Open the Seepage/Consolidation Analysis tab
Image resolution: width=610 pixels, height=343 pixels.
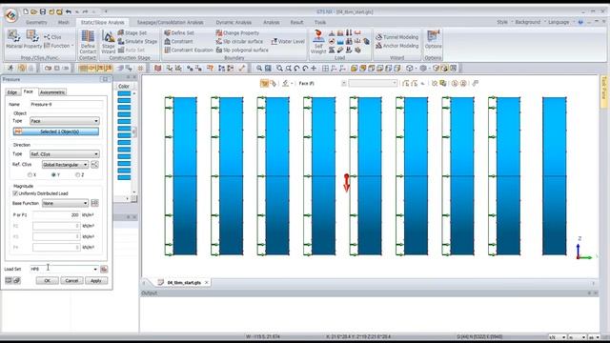click(x=171, y=23)
